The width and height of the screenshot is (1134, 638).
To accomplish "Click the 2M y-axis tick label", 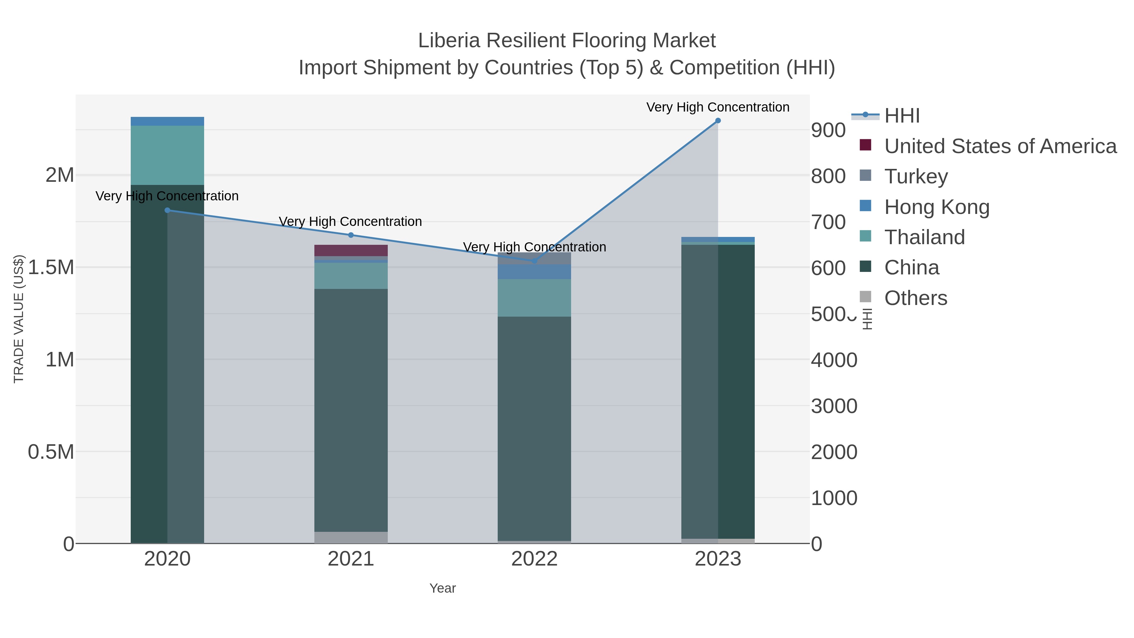I will (60, 175).
